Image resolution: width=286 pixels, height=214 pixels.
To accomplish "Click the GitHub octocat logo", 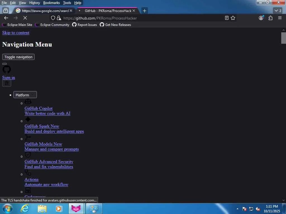I will pyautogui.click(x=7, y=69).
